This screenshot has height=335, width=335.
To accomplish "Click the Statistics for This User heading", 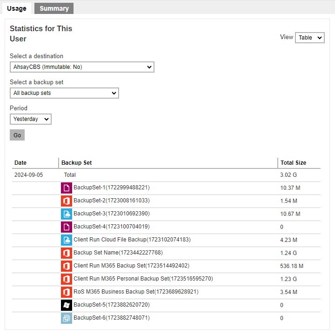I will (x=41, y=33).
